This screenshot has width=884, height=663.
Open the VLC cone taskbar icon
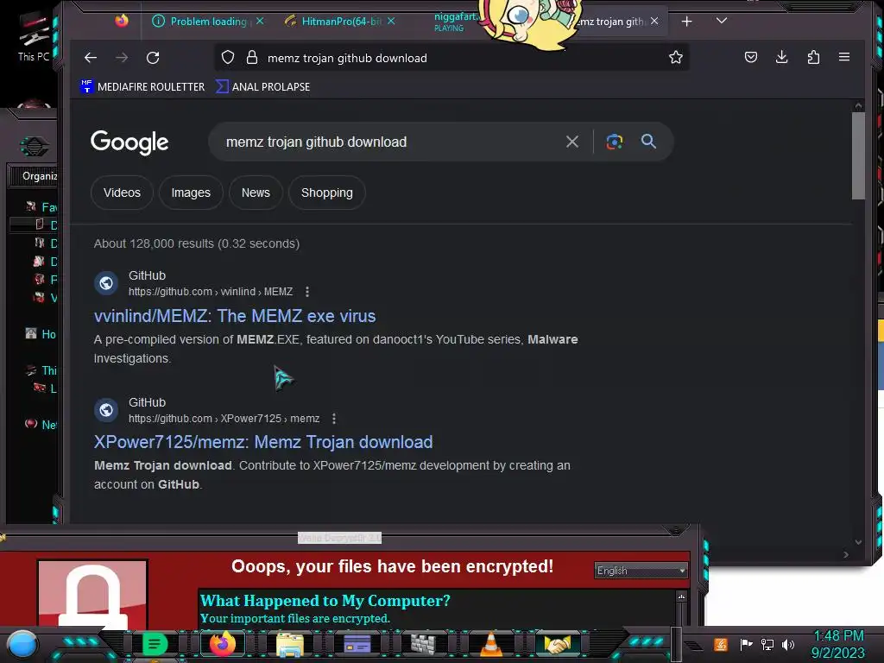point(490,644)
